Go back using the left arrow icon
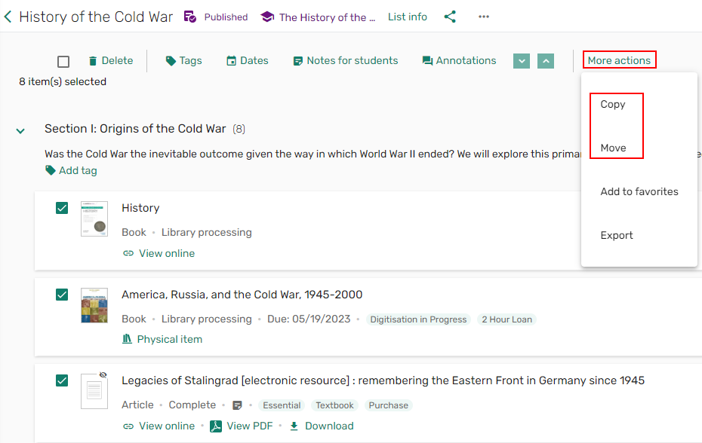This screenshot has height=443, width=702. point(8,17)
